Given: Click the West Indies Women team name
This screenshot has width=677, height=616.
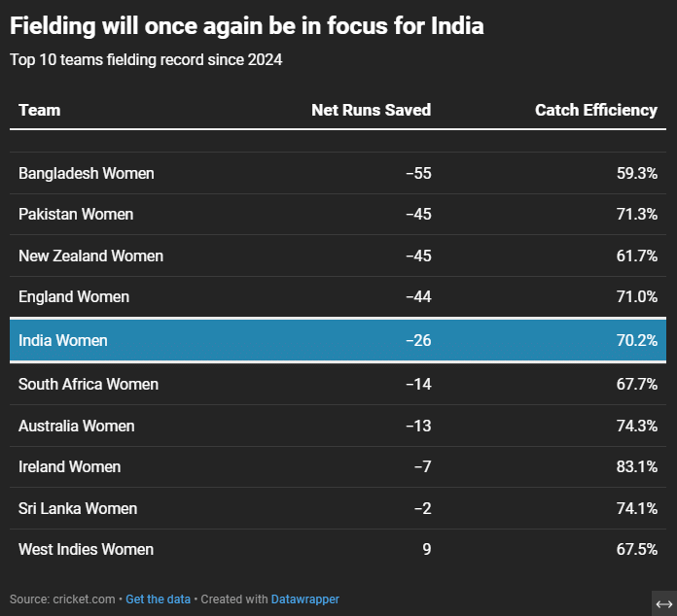Looking at the screenshot, I should click(86, 549).
